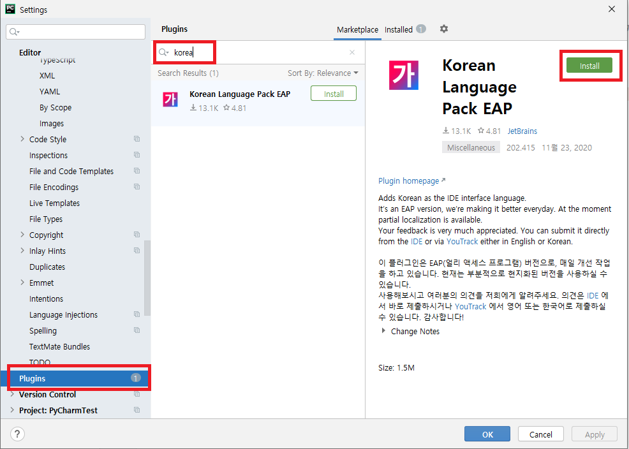Switch to the Marketplace tab

357,30
